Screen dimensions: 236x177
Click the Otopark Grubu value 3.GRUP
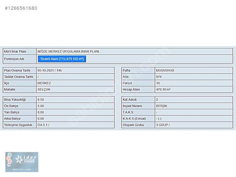pyautogui.click(x=163, y=125)
